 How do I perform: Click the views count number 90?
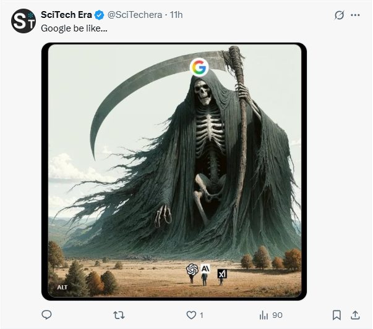click(x=277, y=315)
